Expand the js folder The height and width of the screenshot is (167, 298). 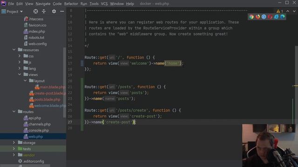(x=20, y=62)
